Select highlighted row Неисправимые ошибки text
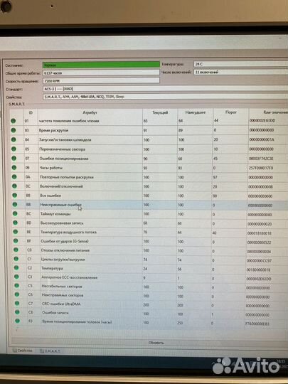 [x=60, y=205]
